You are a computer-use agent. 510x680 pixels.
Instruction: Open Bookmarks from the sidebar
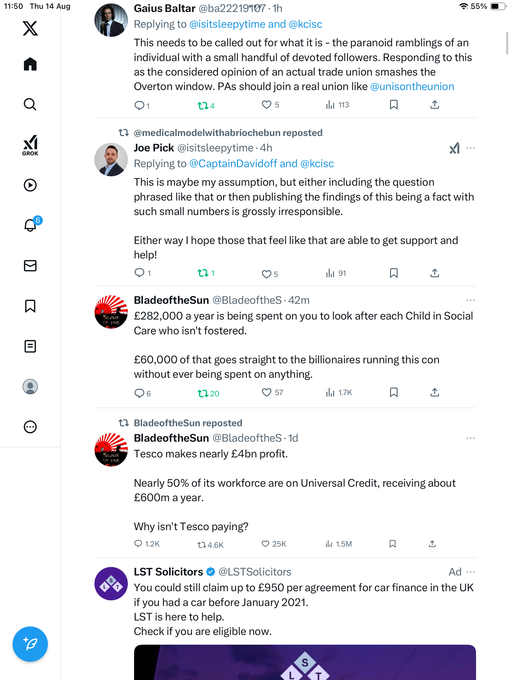(30, 306)
